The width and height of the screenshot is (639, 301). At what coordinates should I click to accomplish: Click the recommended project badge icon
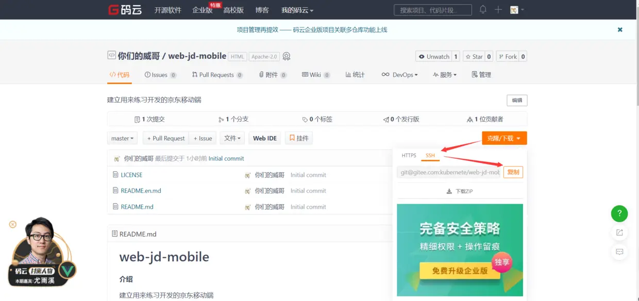coord(287,57)
